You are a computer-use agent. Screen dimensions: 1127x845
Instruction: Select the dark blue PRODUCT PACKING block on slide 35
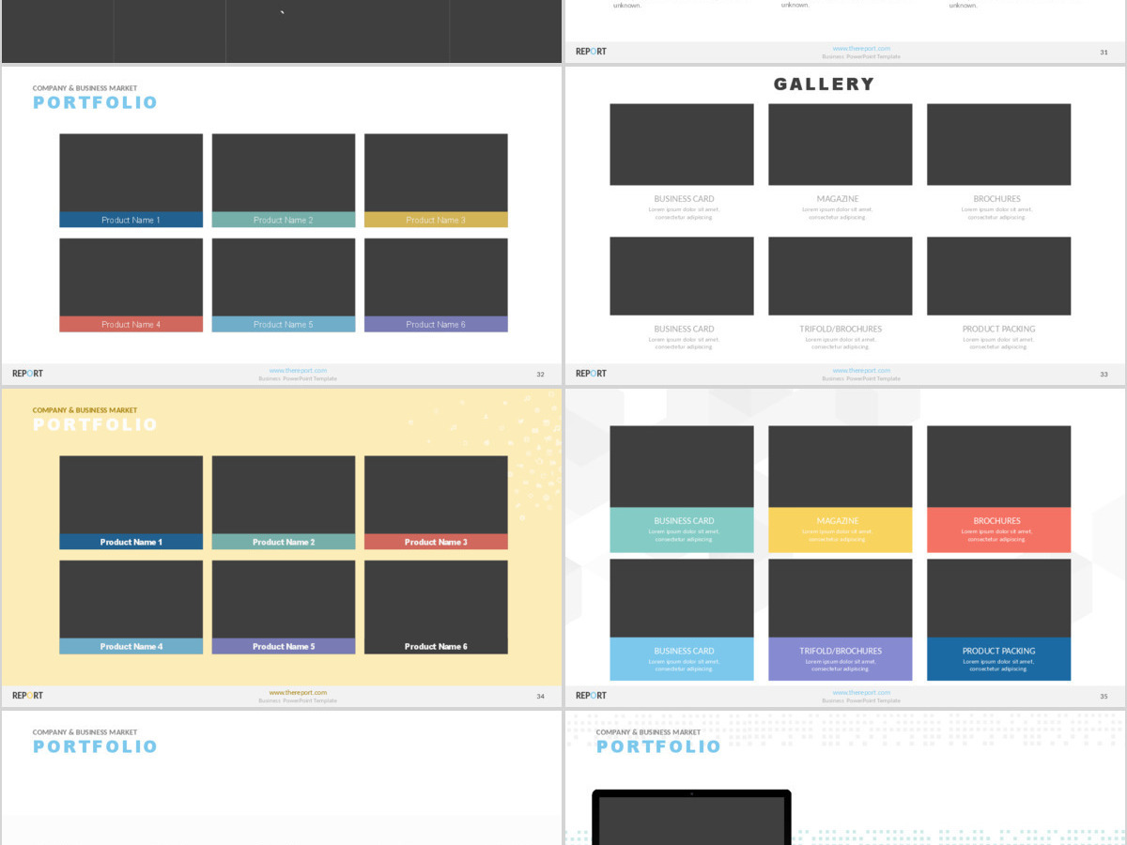click(998, 659)
